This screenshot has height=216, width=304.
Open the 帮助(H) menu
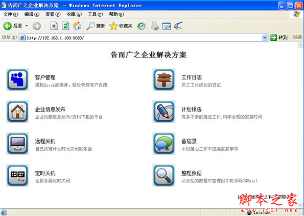(x=116, y=14)
